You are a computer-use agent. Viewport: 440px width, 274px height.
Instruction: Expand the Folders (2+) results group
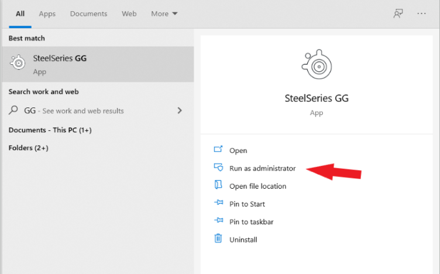point(28,148)
